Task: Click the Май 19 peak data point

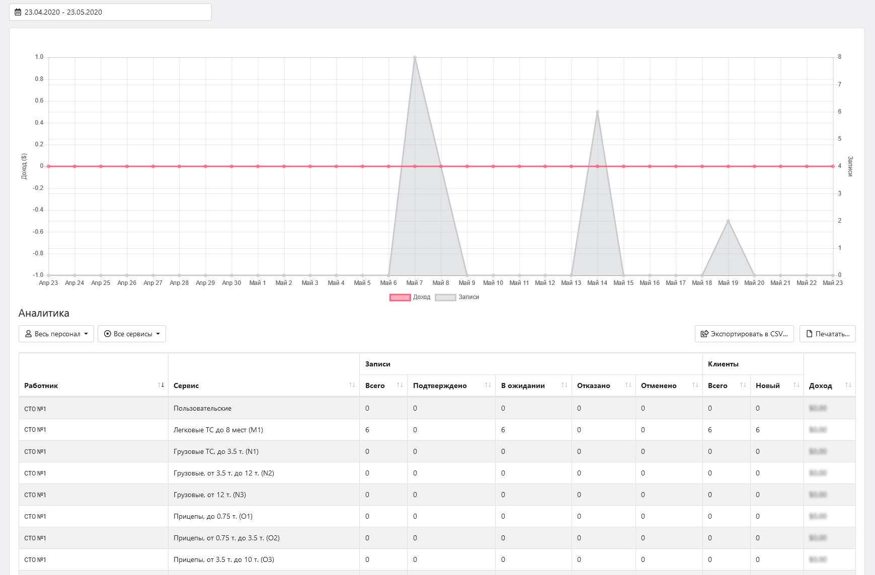Action: pos(728,221)
